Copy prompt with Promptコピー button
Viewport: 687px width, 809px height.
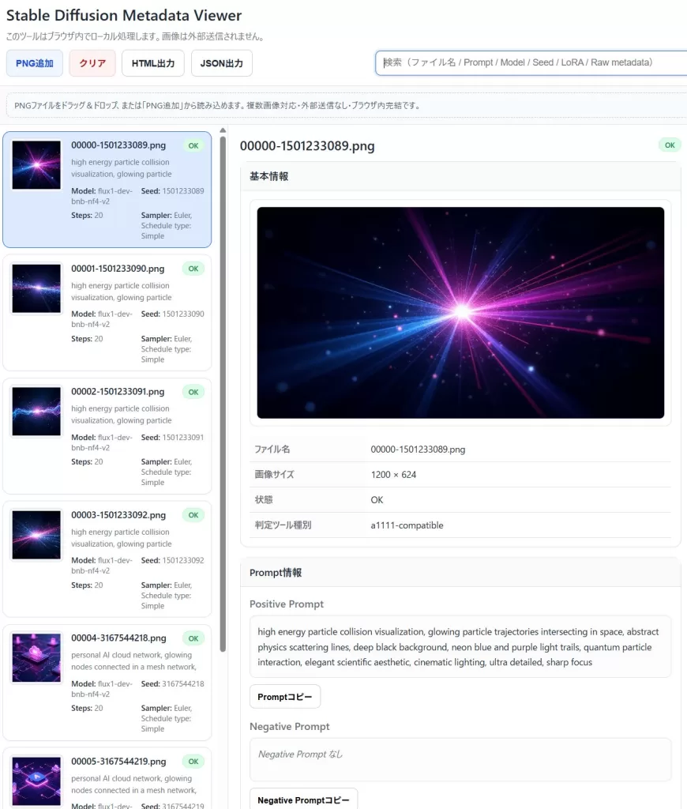(x=285, y=697)
